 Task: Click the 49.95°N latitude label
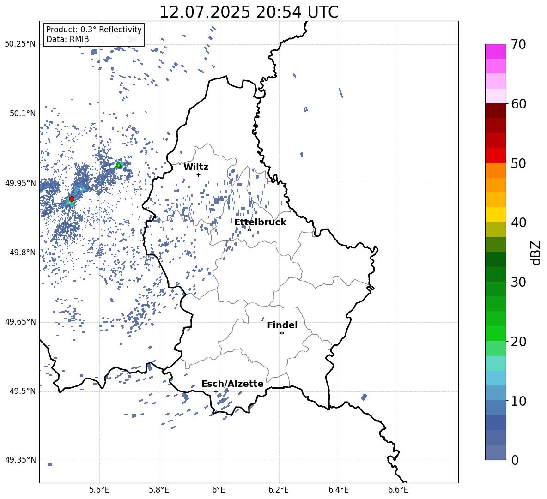pyautogui.click(x=20, y=183)
